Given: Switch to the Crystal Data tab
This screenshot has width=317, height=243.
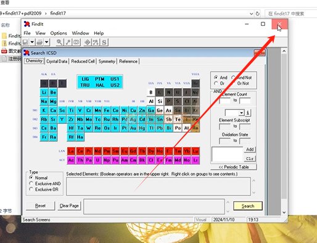Looking at the screenshot, I should pyautogui.click(x=57, y=61).
